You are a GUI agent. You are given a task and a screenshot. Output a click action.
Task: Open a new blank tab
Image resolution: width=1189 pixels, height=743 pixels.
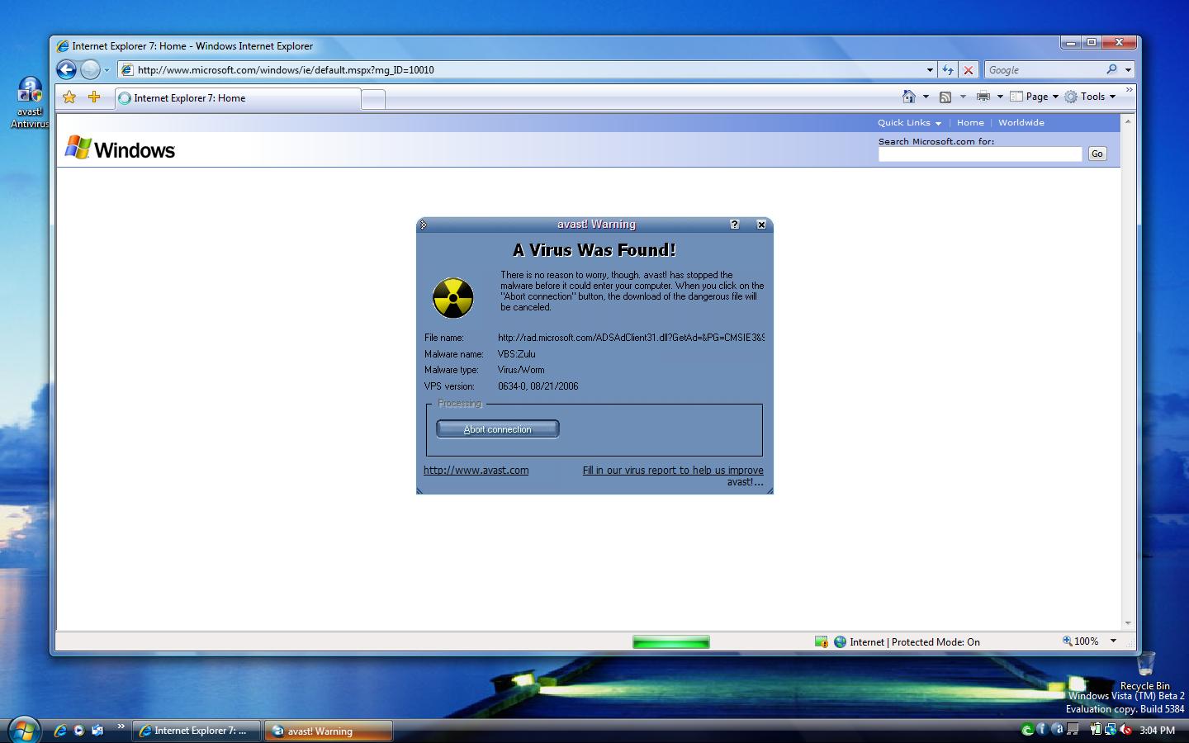373,100
